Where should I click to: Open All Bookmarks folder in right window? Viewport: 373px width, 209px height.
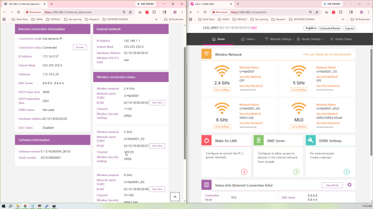(x=360, y=19)
